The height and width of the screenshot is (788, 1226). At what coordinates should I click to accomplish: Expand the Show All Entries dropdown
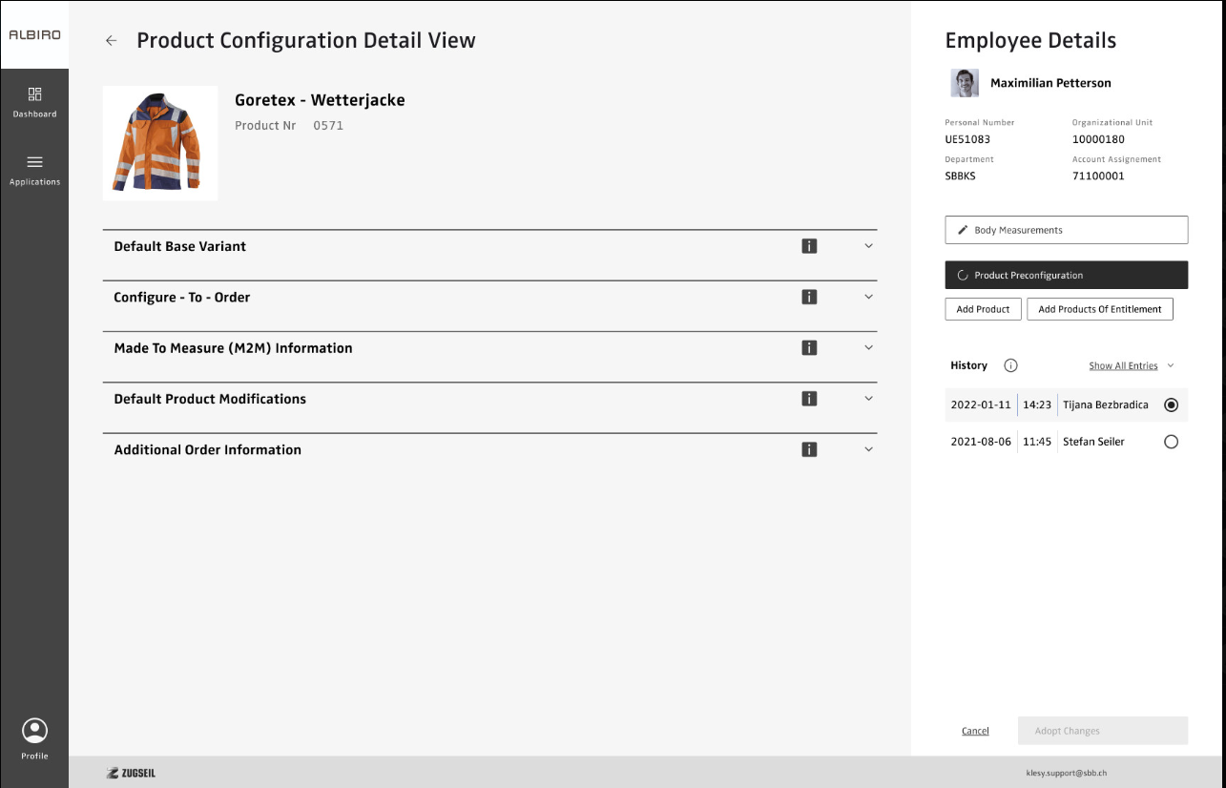[1132, 365]
